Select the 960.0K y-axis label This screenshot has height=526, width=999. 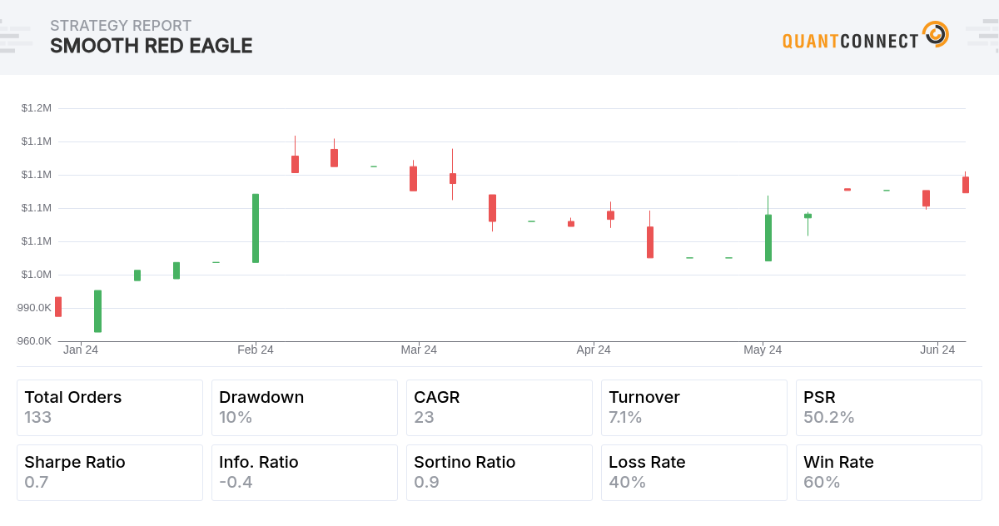tap(34, 341)
